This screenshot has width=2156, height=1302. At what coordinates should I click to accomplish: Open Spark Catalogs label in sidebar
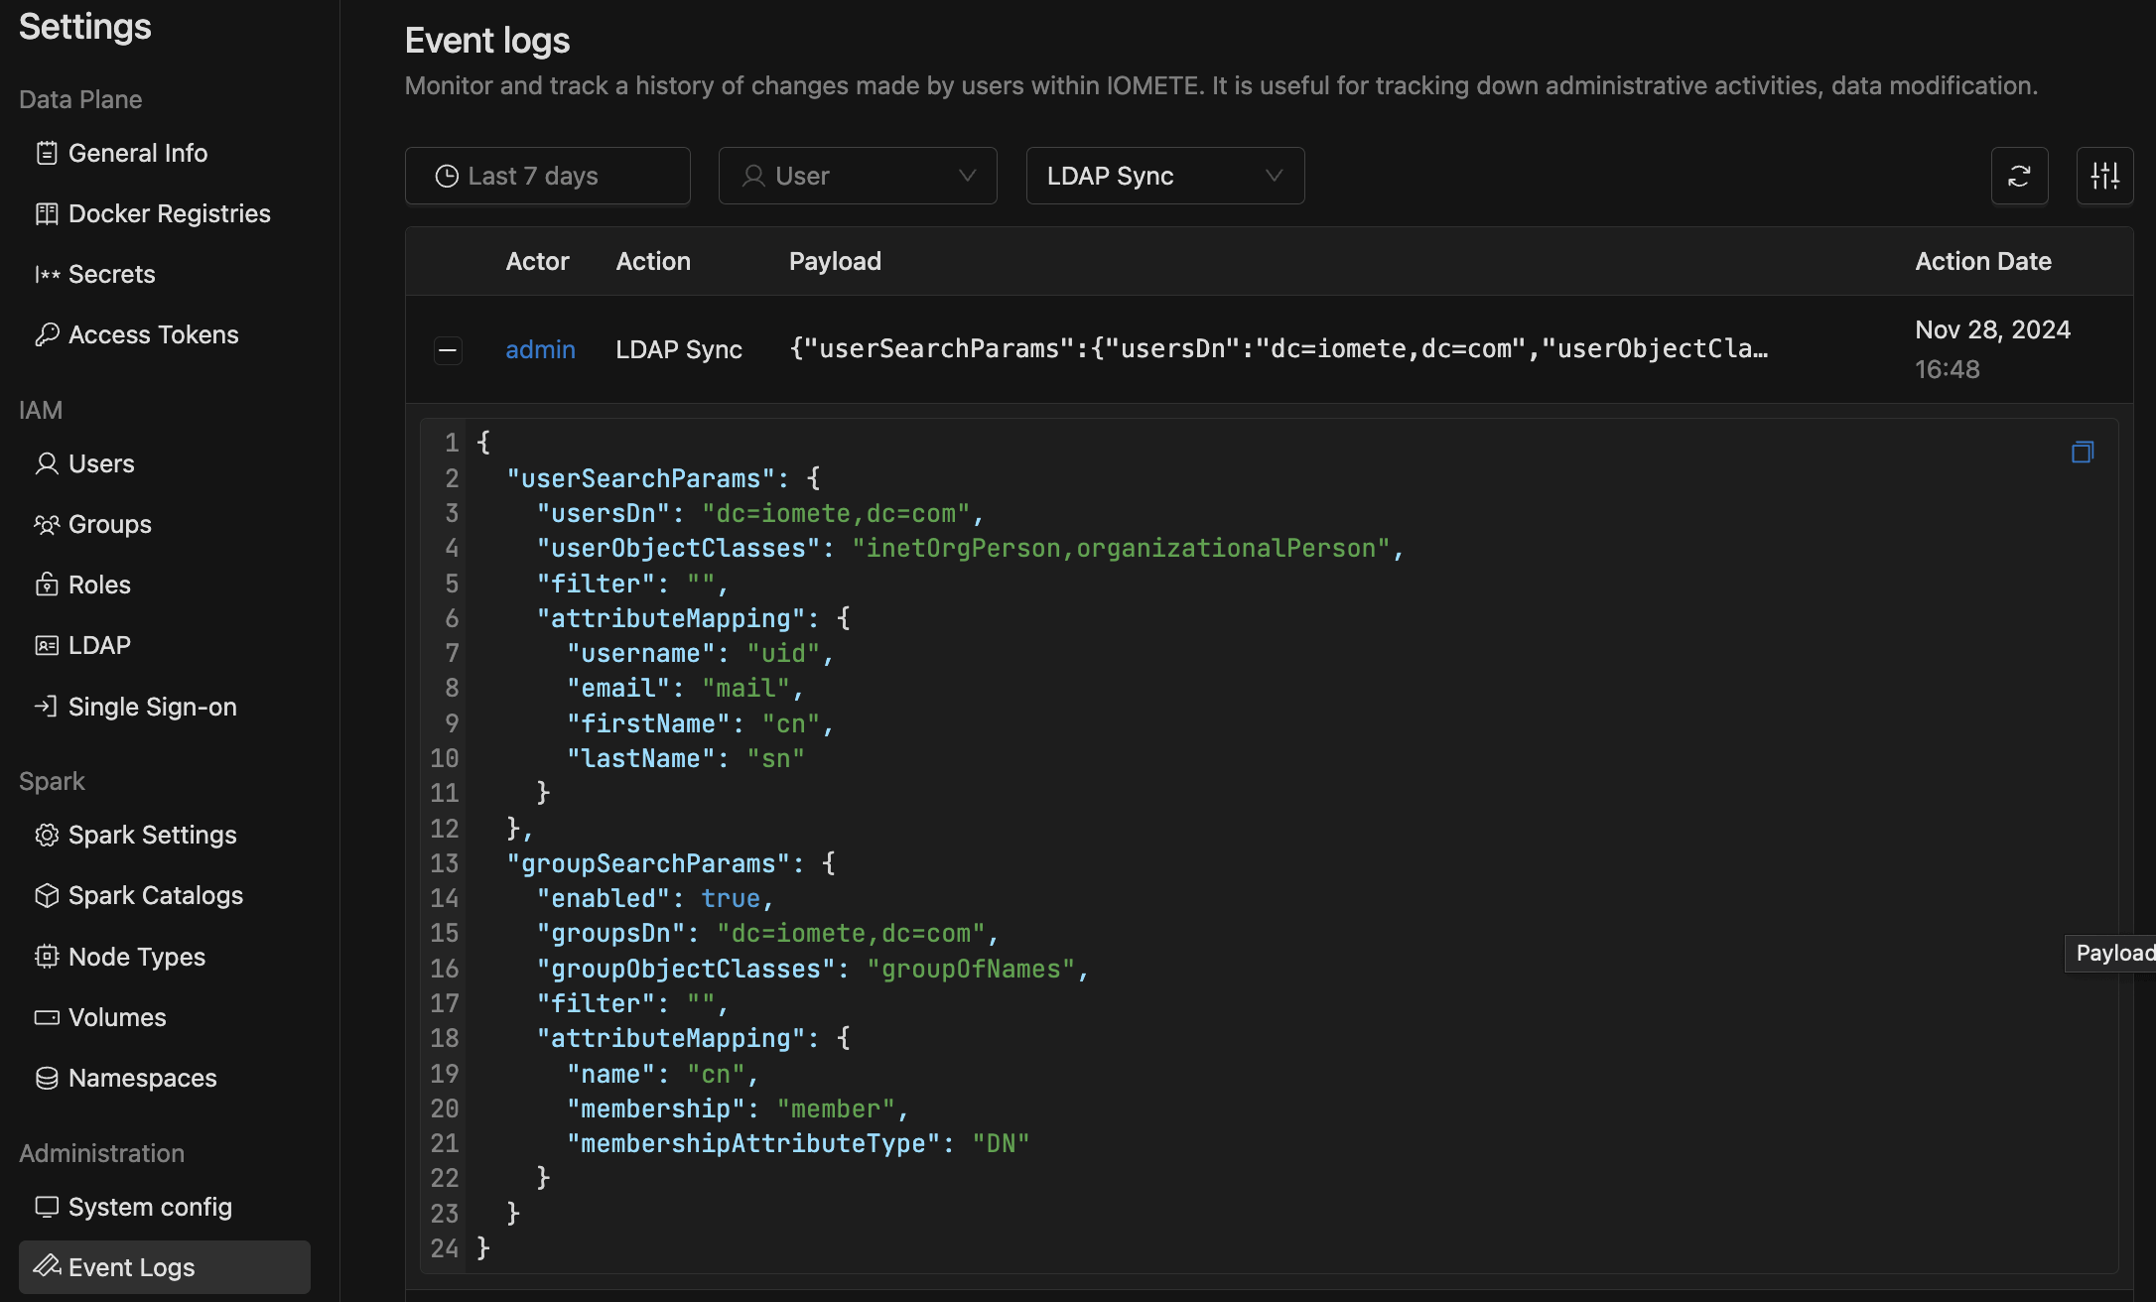click(155, 895)
